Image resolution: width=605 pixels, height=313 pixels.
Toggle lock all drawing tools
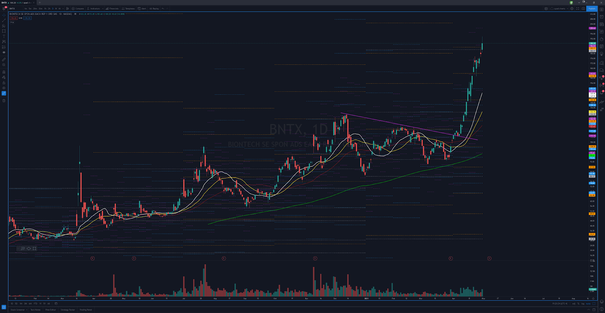4,82
